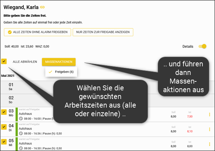
Task: Choose Freigeben (6) from the menu
Action: (x=62, y=72)
